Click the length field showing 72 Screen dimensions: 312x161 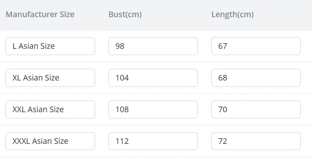[x=256, y=141]
